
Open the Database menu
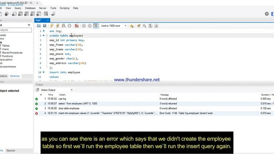pyautogui.click(x=30, y=8)
